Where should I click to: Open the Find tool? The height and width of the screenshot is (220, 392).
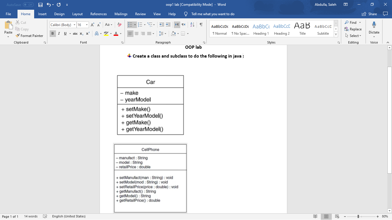pos(352,22)
